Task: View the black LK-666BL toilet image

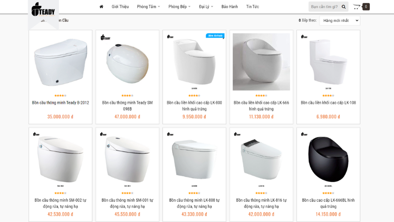Action: 328,158
